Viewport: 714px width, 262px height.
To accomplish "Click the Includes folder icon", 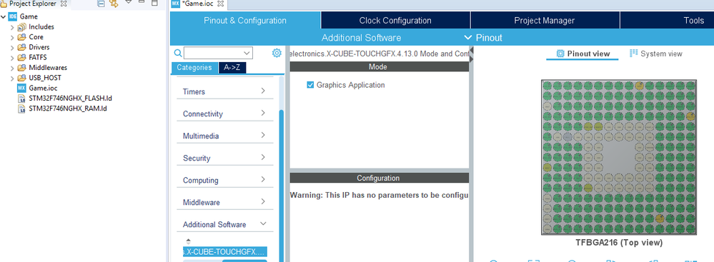I will 22,27.
